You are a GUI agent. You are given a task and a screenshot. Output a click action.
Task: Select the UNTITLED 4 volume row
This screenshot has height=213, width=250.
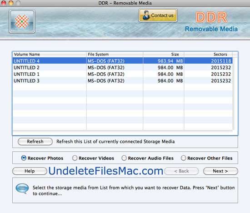point(122,61)
